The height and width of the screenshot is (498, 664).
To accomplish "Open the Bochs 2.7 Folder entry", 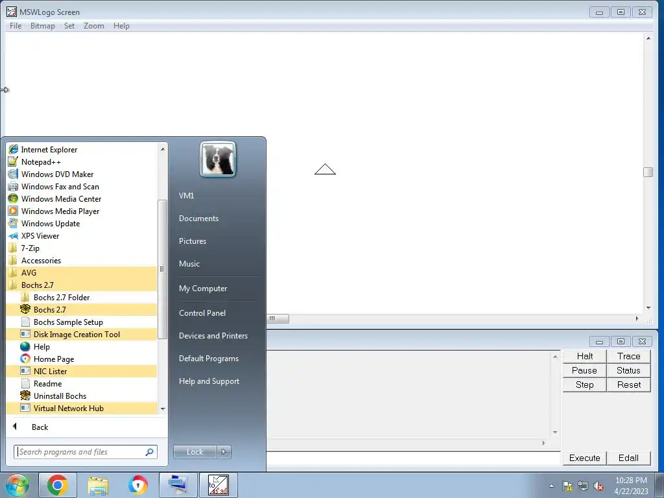I will click(82, 297).
